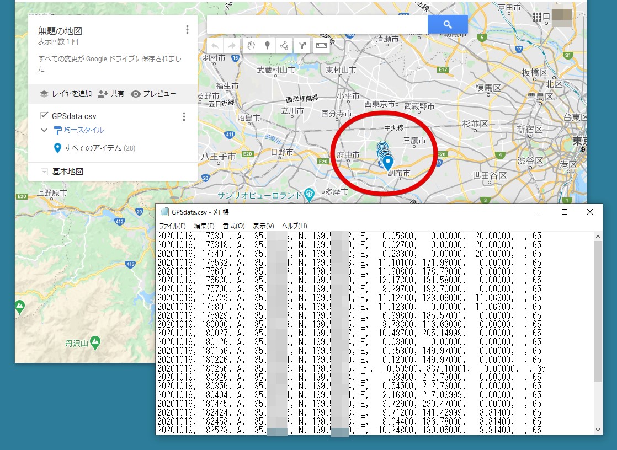Click the account avatar at top right

(x=561, y=17)
